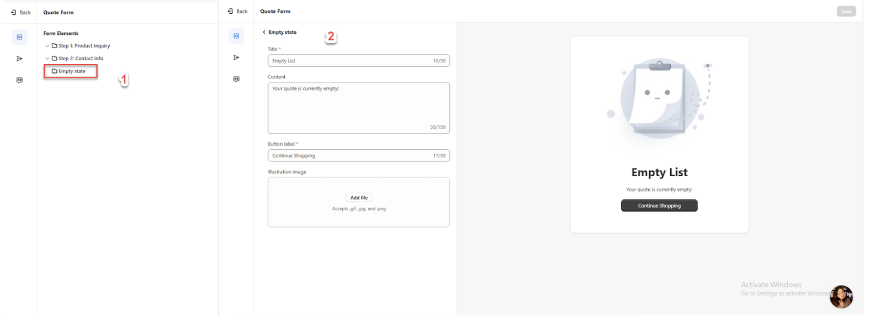Click into the Content text area
The width and height of the screenshot is (870, 326).
tap(358, 108)
